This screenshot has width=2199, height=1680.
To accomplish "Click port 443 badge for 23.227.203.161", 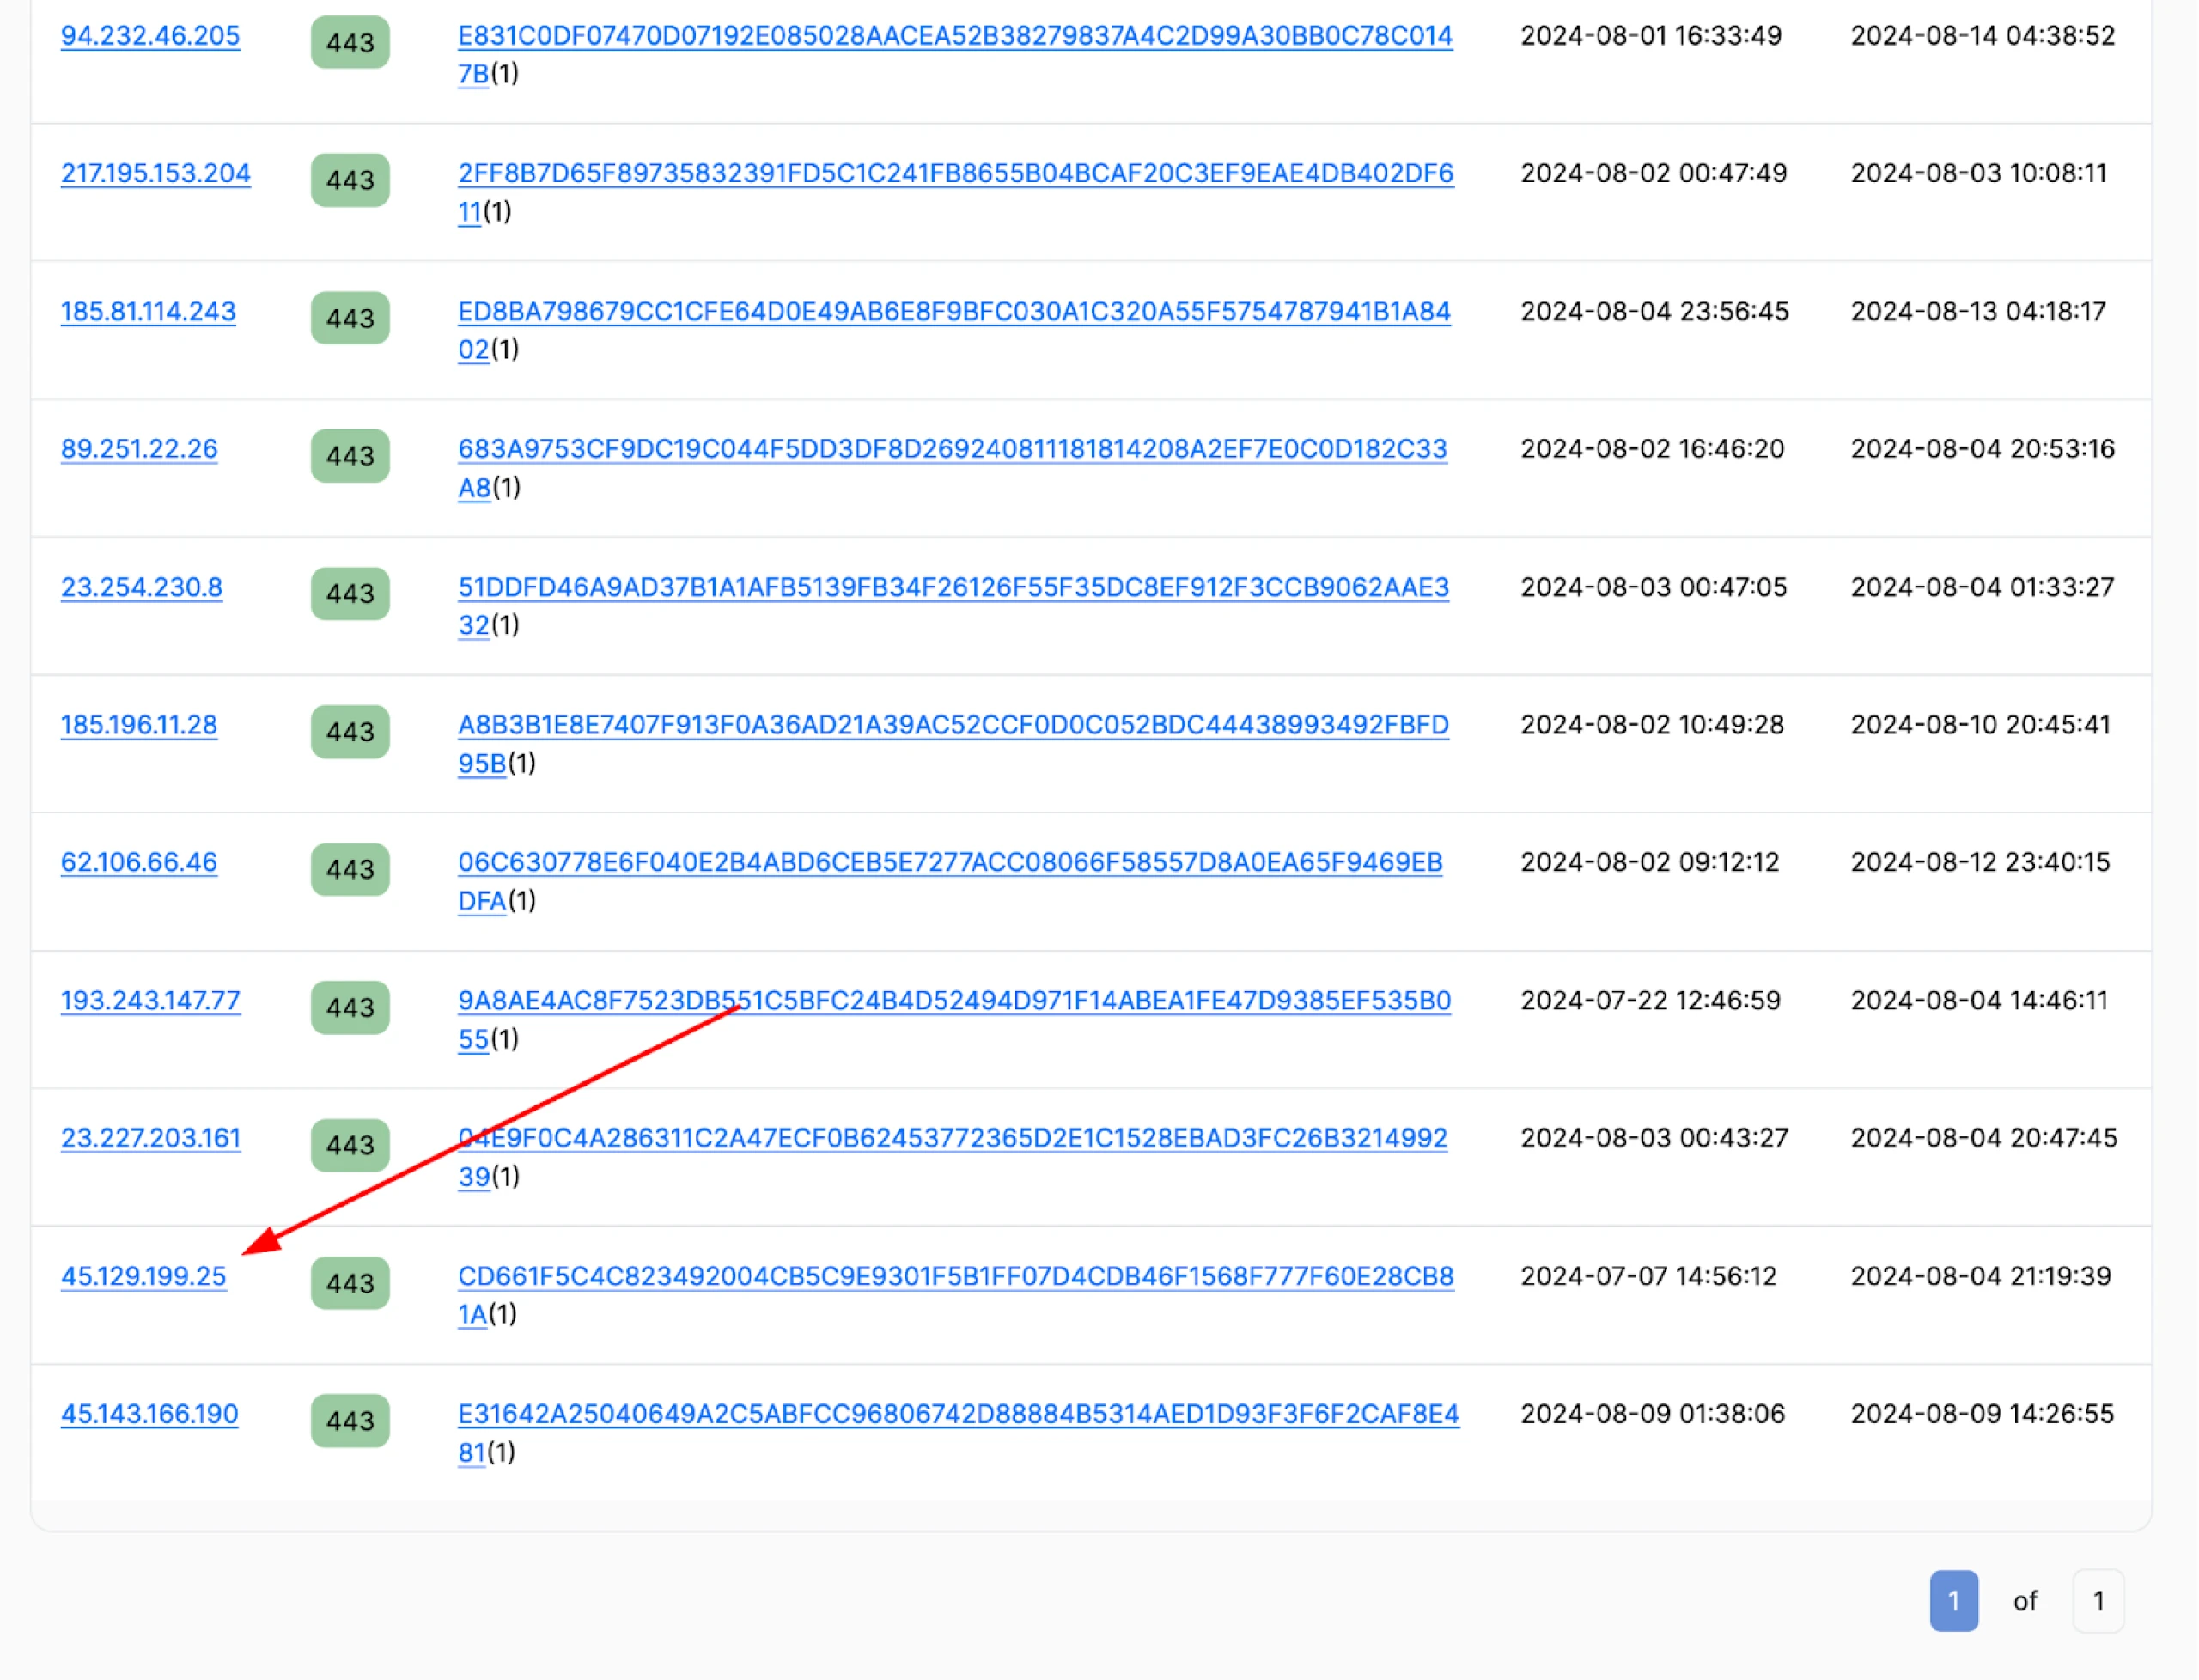I will (x=350, y=1146).
